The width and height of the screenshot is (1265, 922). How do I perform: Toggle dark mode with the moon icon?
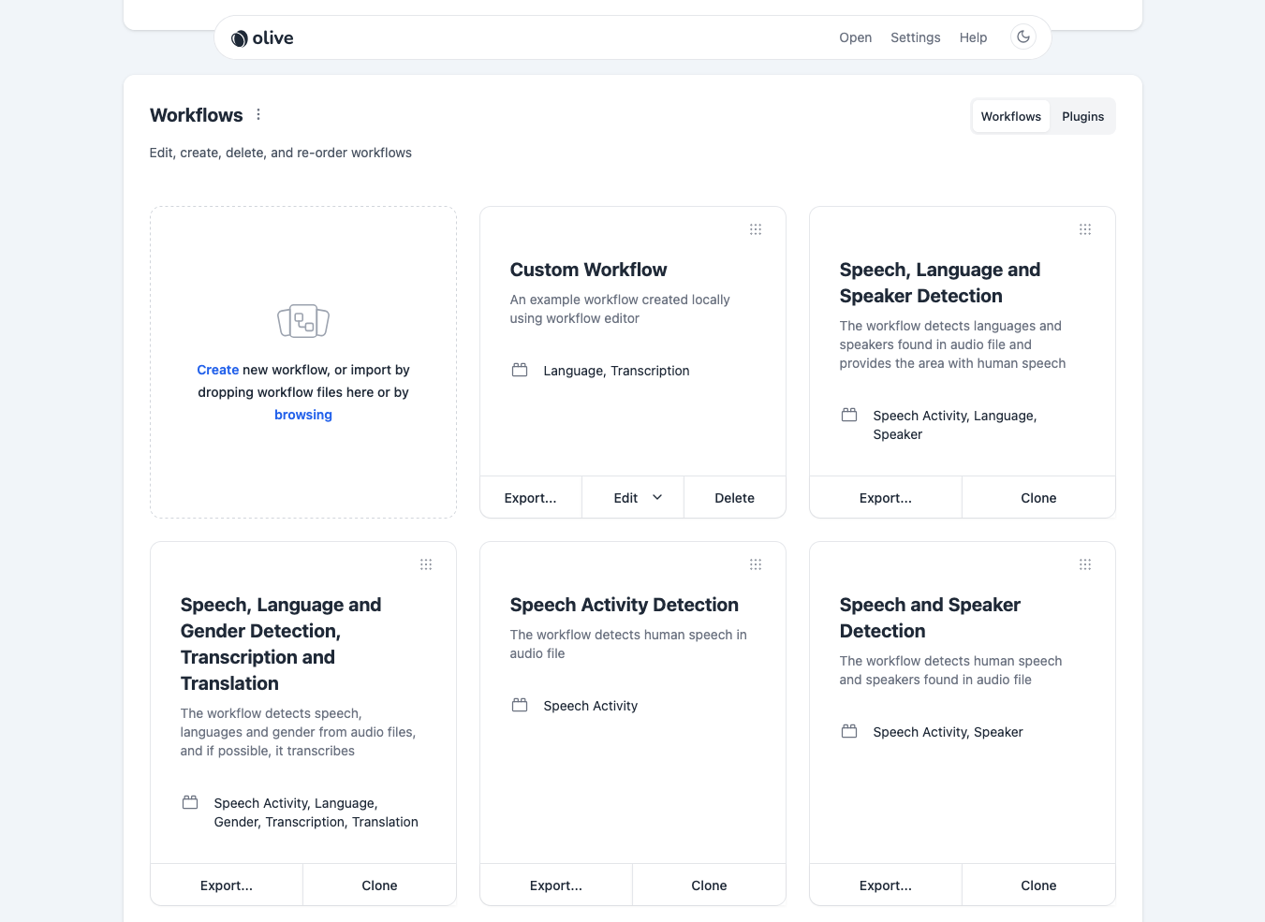point(1022,36)
